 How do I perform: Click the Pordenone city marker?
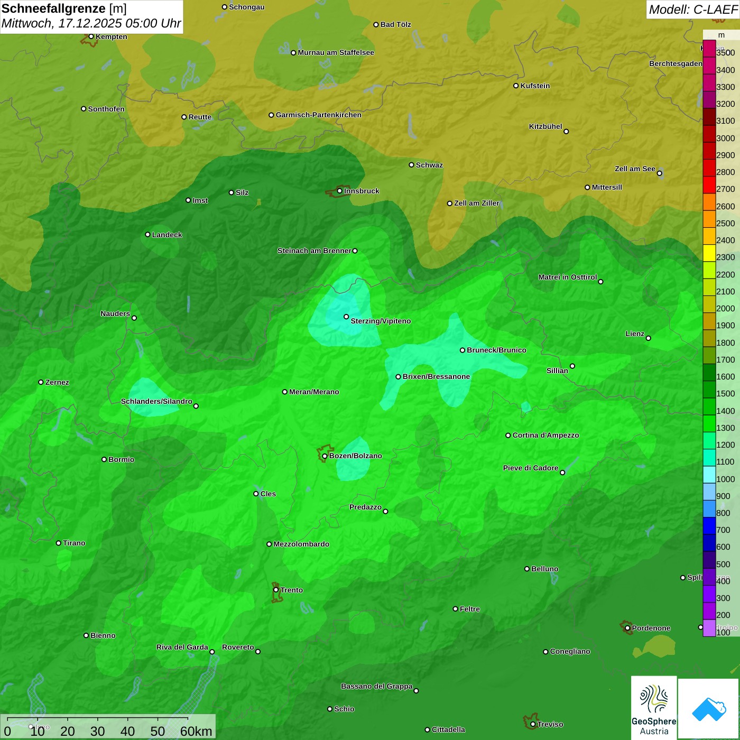tap(627, 628)
